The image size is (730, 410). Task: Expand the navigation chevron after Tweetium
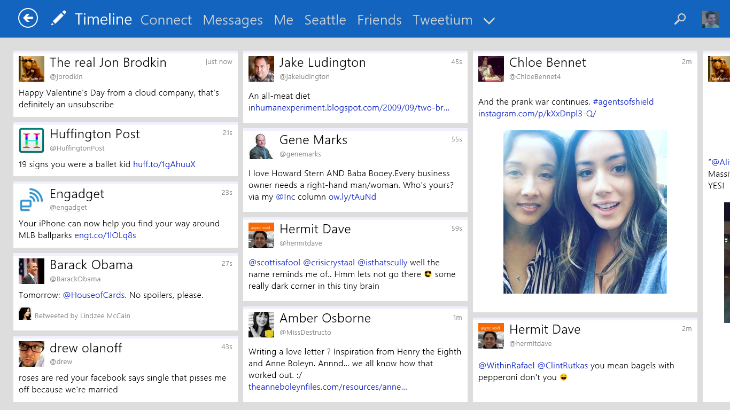point(488,21)
